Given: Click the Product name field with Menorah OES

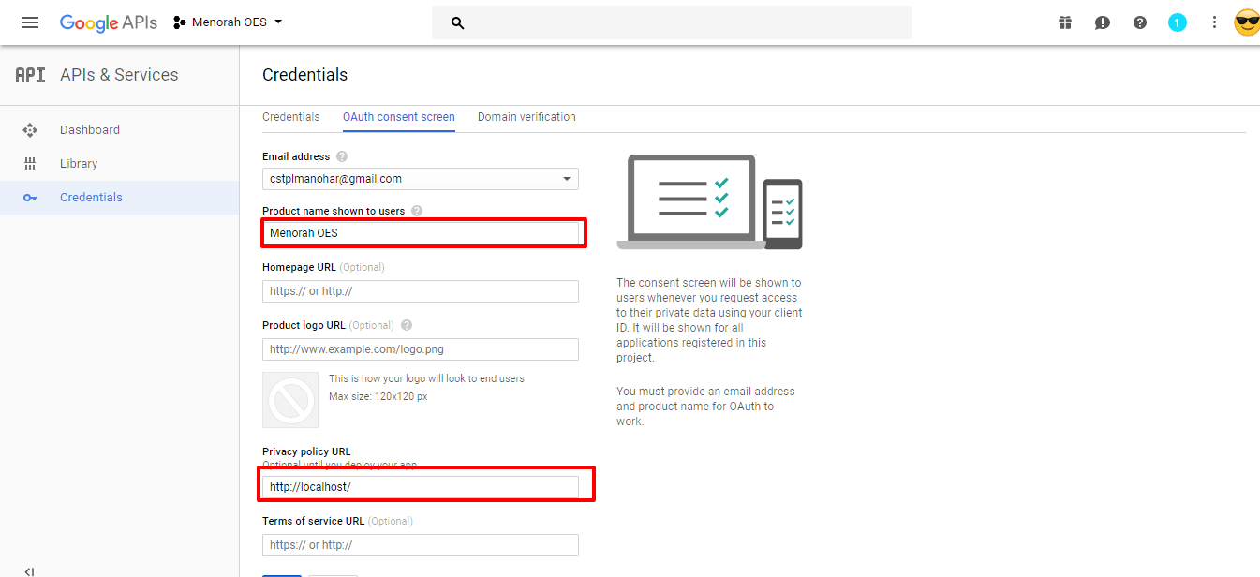Looking at the screenshot, I should pos(421,232).
